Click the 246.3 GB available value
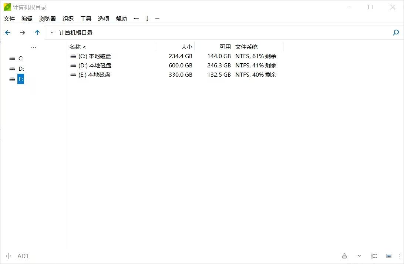This screenshot has width=404, height=264. coord(219,66)
